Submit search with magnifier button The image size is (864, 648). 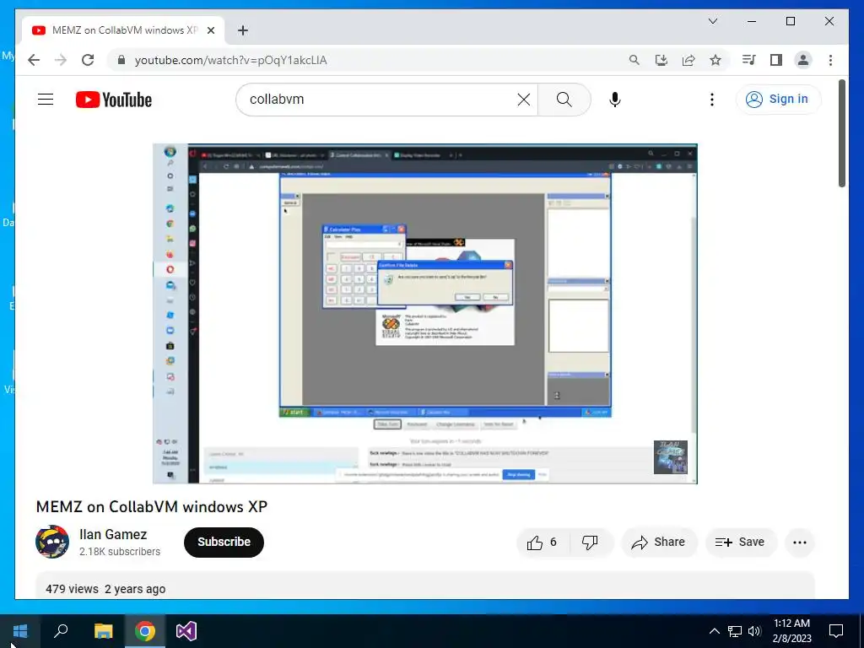(564, 100)
